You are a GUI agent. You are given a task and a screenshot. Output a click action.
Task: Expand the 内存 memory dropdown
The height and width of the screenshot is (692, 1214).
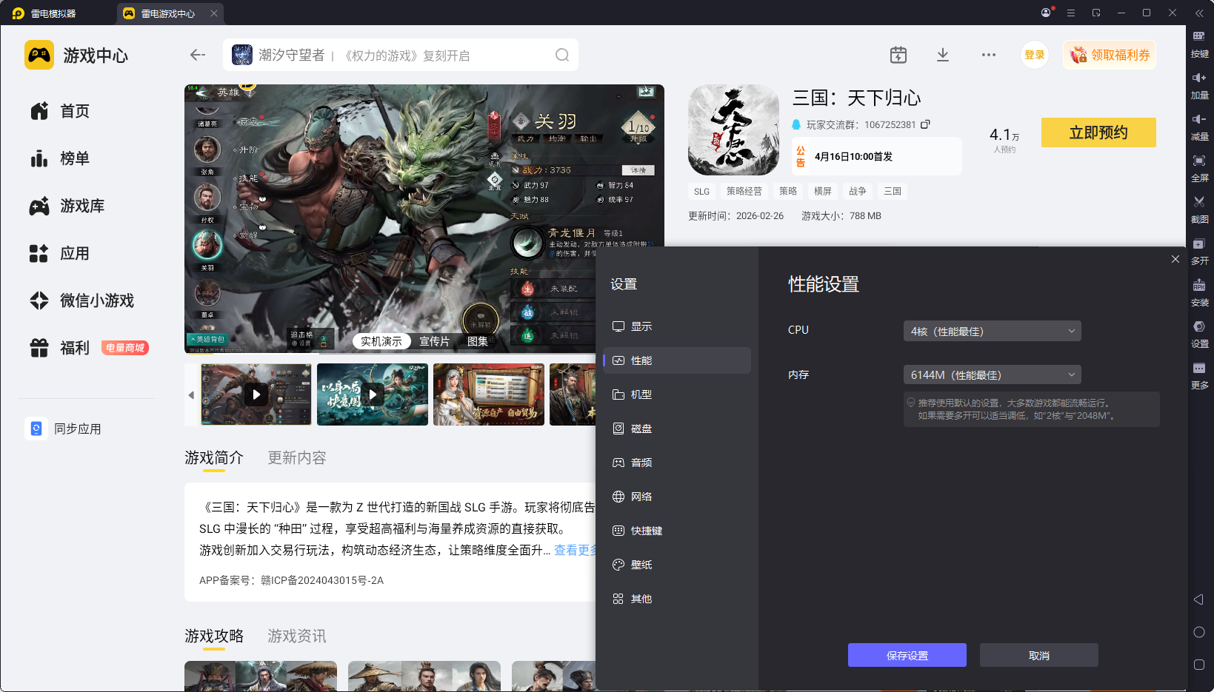[993, 374]
